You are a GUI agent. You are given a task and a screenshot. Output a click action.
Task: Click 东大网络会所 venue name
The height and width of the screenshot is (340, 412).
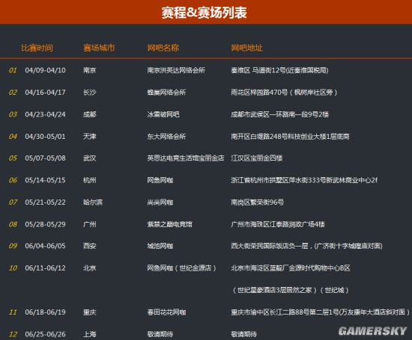click(166, 136)
